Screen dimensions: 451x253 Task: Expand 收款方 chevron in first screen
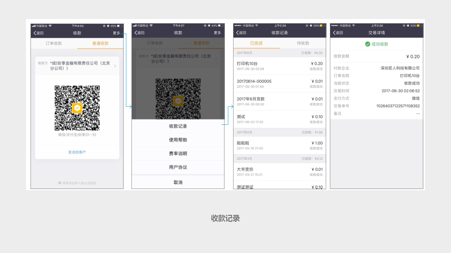pos(115,66)
